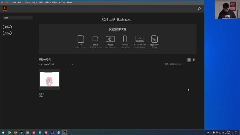
Task: Open the 选择(S) menu
Action: [41, 2]
